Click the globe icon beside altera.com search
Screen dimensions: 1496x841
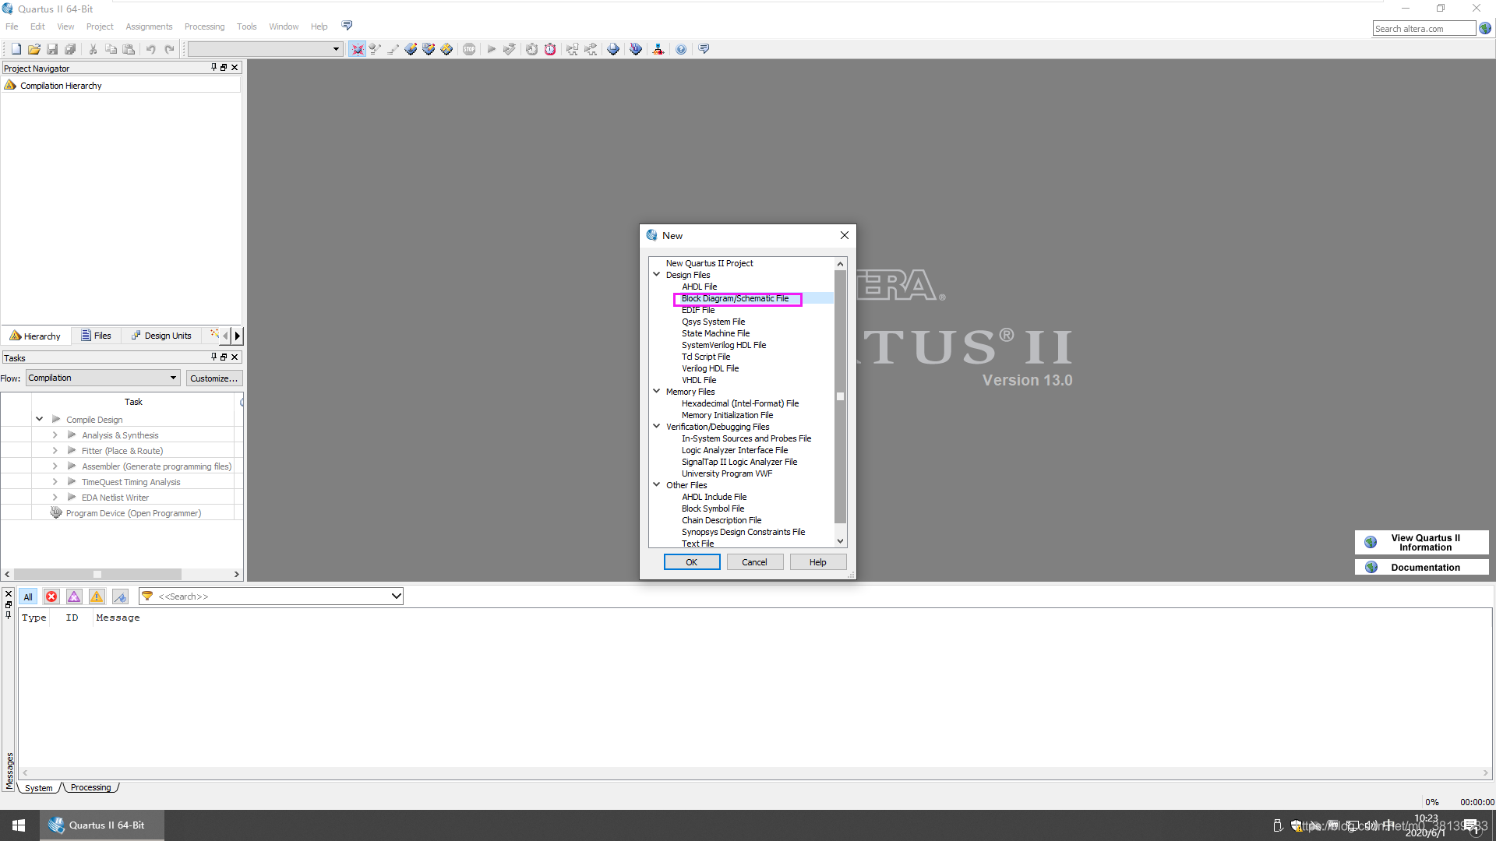[x=1485, y=29]
